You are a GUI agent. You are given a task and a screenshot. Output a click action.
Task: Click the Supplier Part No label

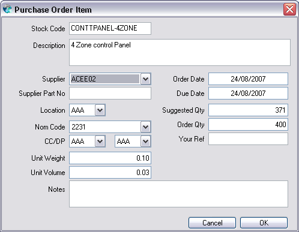tap(42, 94)
